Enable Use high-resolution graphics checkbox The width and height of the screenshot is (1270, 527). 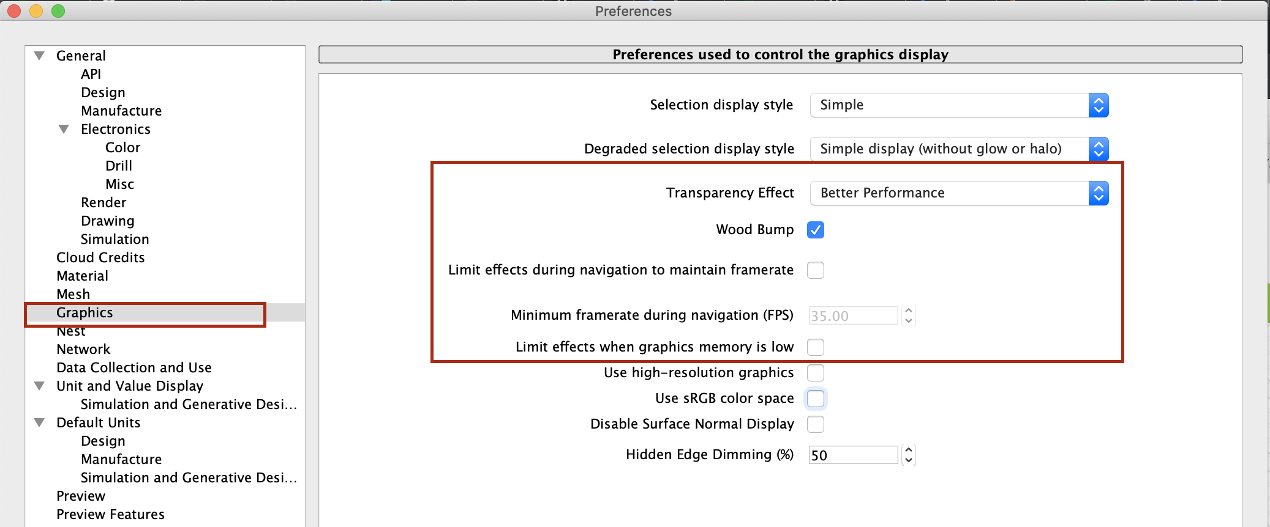pyautogui.click(x=816, y=373)
